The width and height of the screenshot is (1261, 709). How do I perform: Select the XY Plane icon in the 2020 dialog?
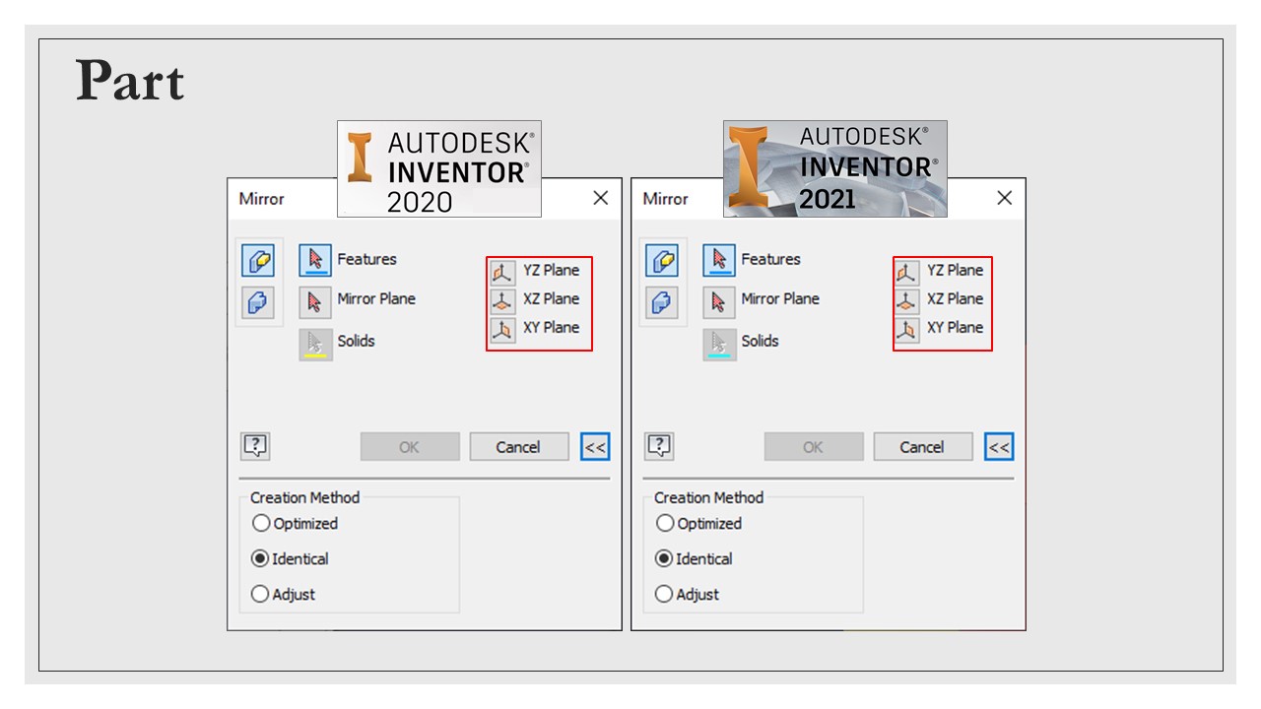[x=501, y=329]
